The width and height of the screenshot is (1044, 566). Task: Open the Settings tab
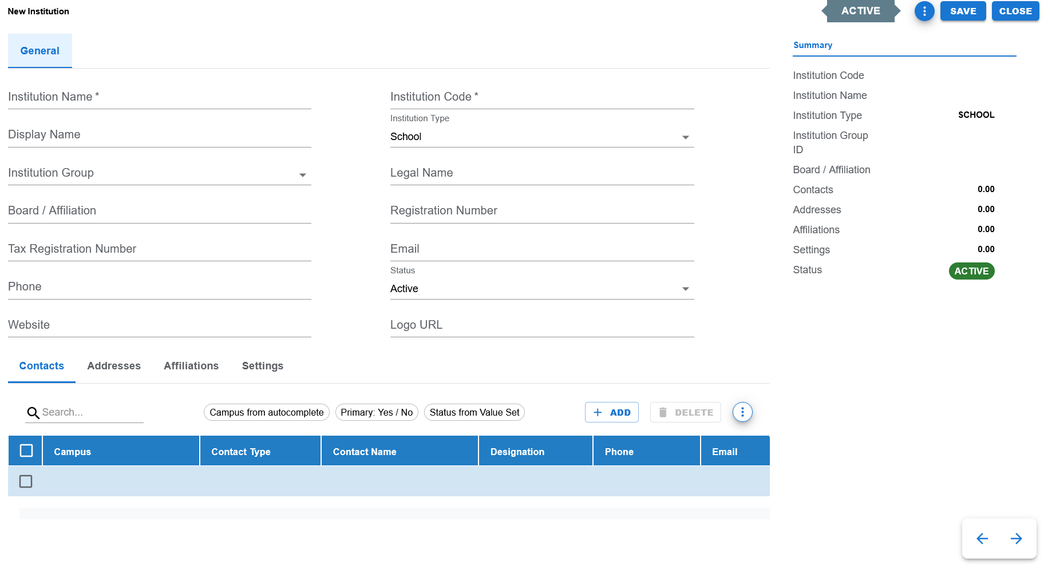(x=263, y=366)
